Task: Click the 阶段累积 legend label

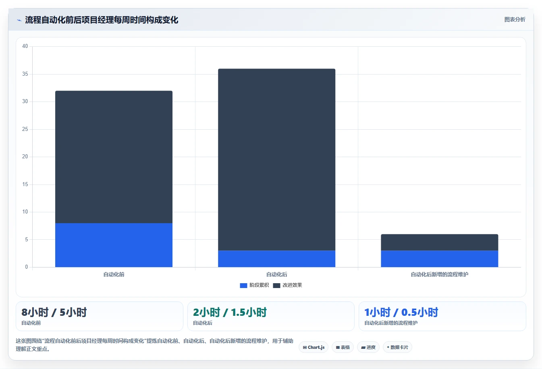Action: point(259,285)
